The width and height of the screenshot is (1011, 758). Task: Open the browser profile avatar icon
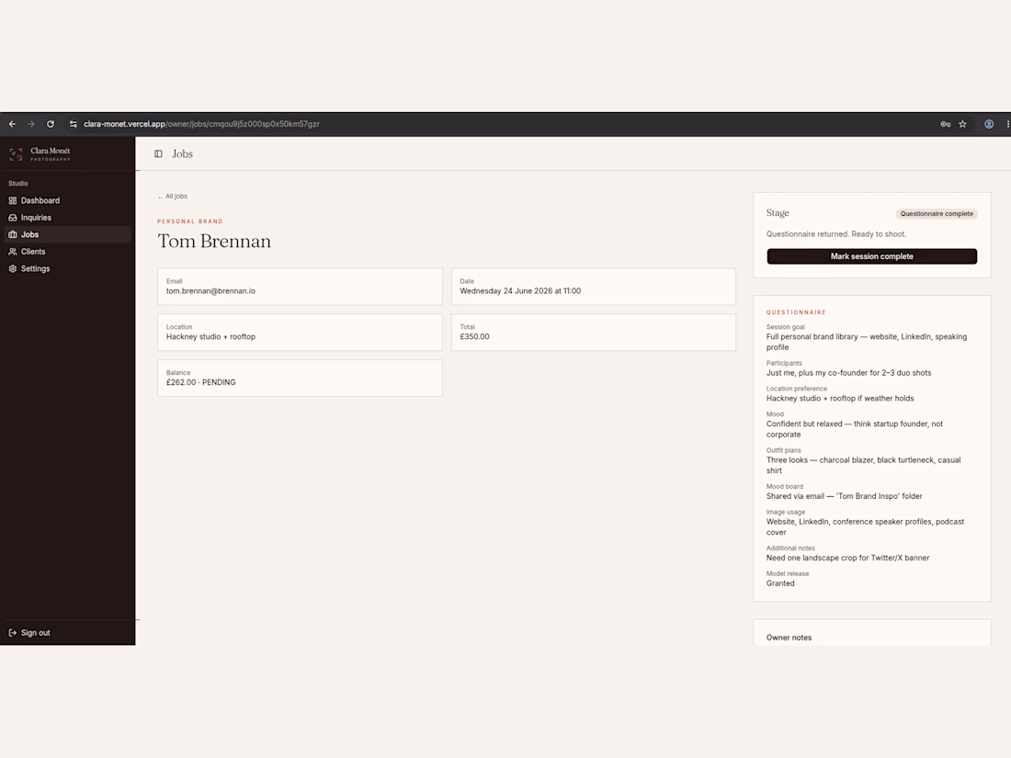tap(988, 124)
